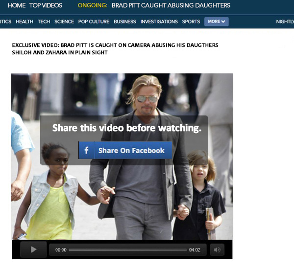Click the exclusive video headline text
Viewport: 294px width, 272px height.
click(115, 49)
